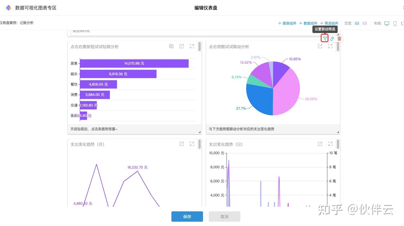Select the desktop monitor layout icon
Screen dimensions: 404x226
[387, 23]
